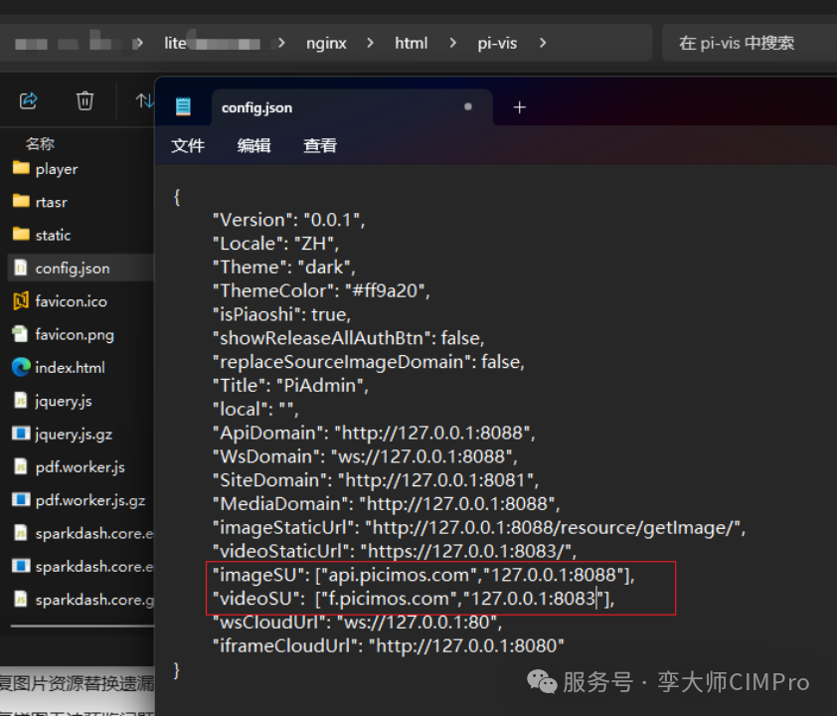The image size is (837, 716).
Task: Select the index.html file
Action: pos(70,368)
